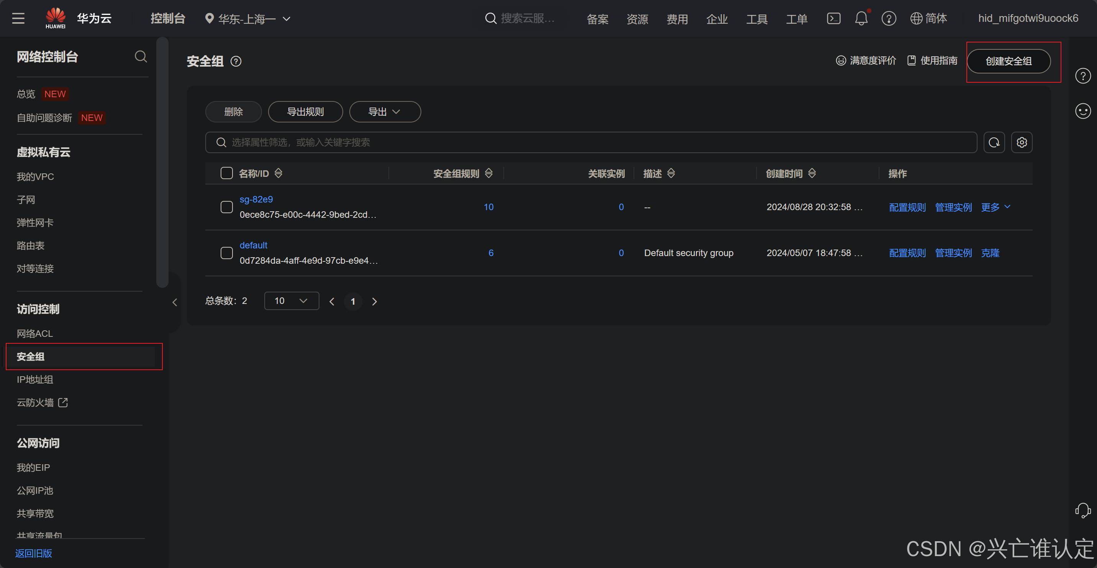The width and height of the screenshot is (1097, 568).
Task: Click the 删除 button
Action: 233,112
